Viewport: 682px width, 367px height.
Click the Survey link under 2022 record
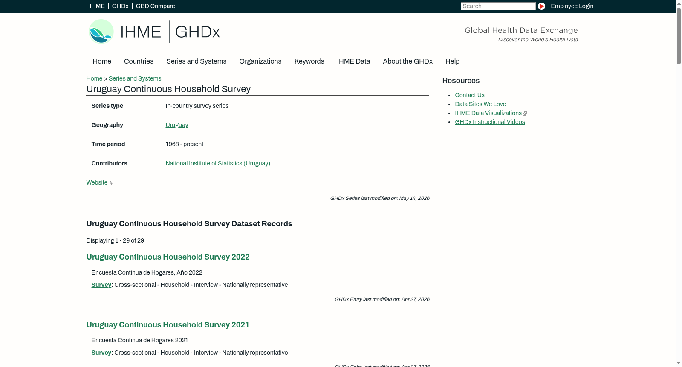[x=101, y=285]
